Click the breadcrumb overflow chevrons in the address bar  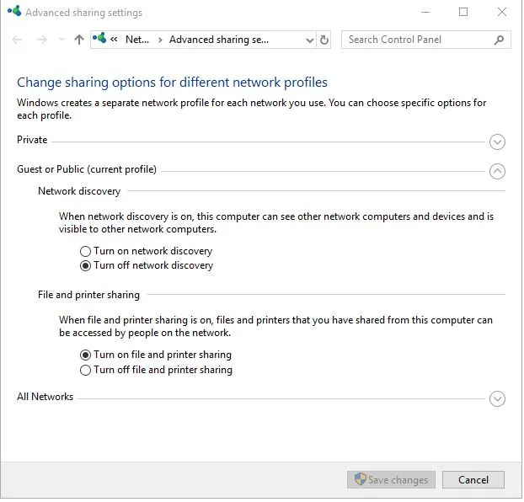tap(114, 40)
